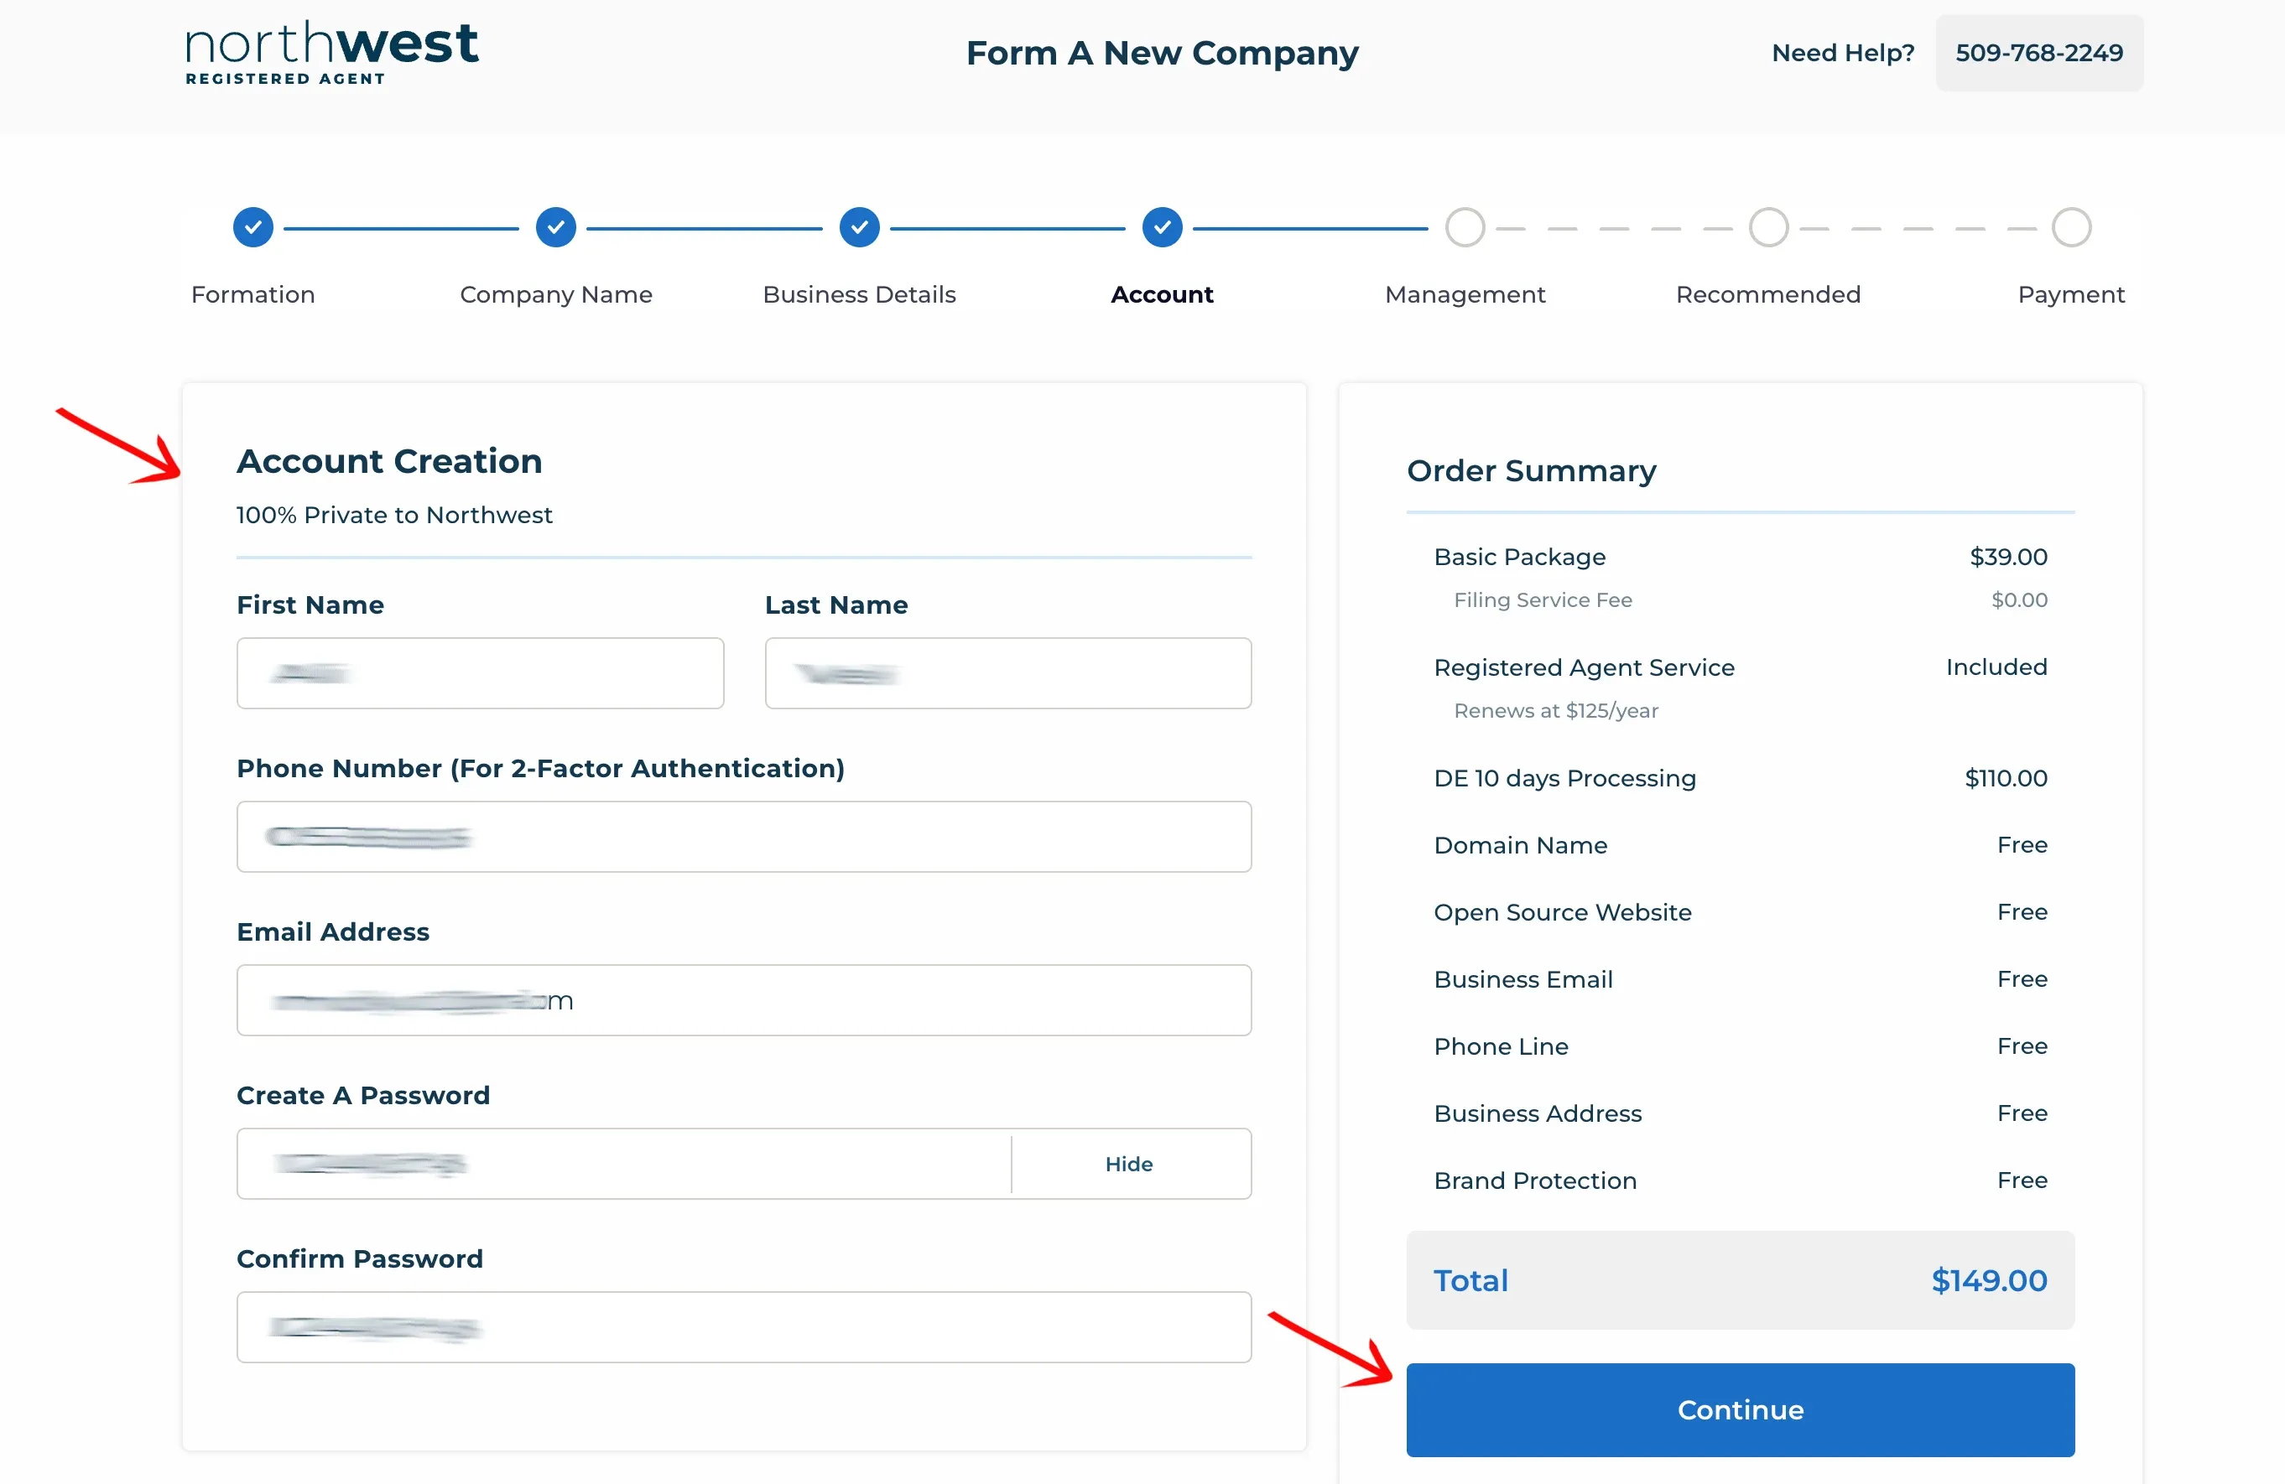The height and width of the screenshot is (1484, 2285).
Task: Click the Included value for Registered Agent
Action: [x=1997, y=667]
